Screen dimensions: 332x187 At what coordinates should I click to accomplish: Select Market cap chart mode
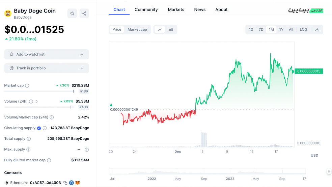(x=137, y=29)
